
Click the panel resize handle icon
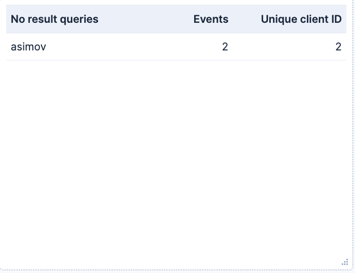coord(345,262)
